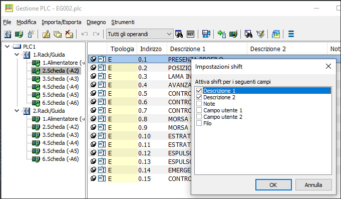Sort by Tipologia column header
The height and width of the screenshot is (199, 341).
tap(122, 49)
